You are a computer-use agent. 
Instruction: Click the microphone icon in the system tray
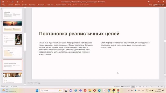[x=139, y=90]
